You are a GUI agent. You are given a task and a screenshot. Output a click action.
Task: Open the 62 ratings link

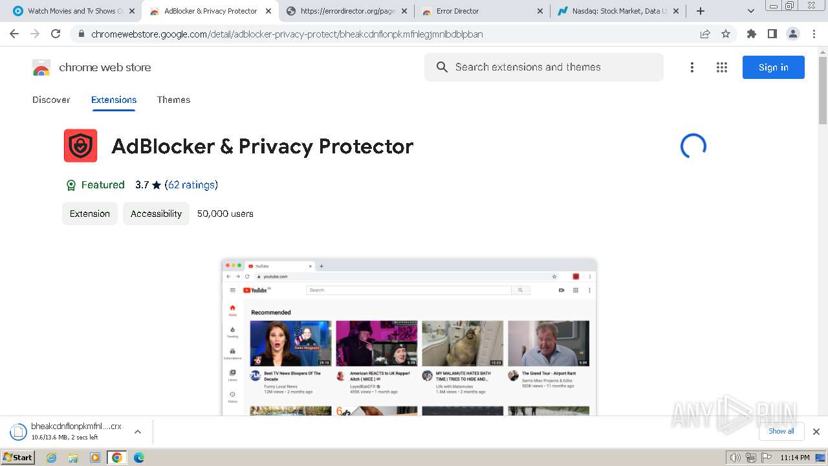[x=191, y=185]
